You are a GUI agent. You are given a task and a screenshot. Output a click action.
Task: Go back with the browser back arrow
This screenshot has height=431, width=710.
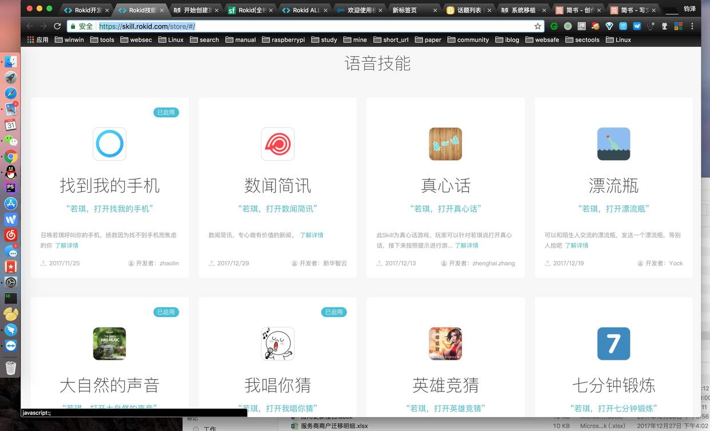click(30, 26)
